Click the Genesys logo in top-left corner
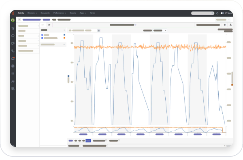243x160 pixels. (13, 13)
